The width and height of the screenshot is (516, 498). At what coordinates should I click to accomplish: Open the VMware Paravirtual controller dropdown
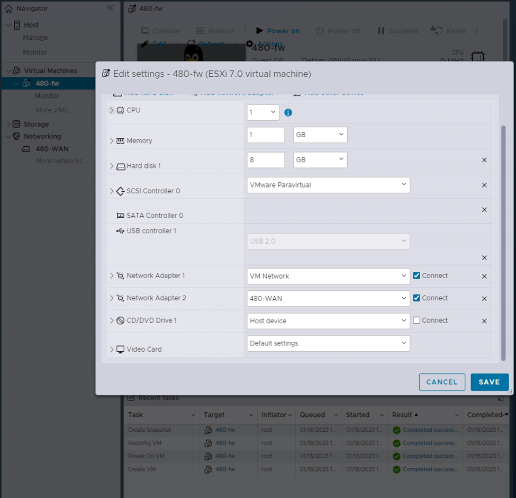pyautogui.click(x=329, y=185)
